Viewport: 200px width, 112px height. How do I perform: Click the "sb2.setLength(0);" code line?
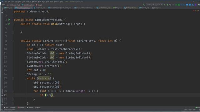click(x=47, y=87)
